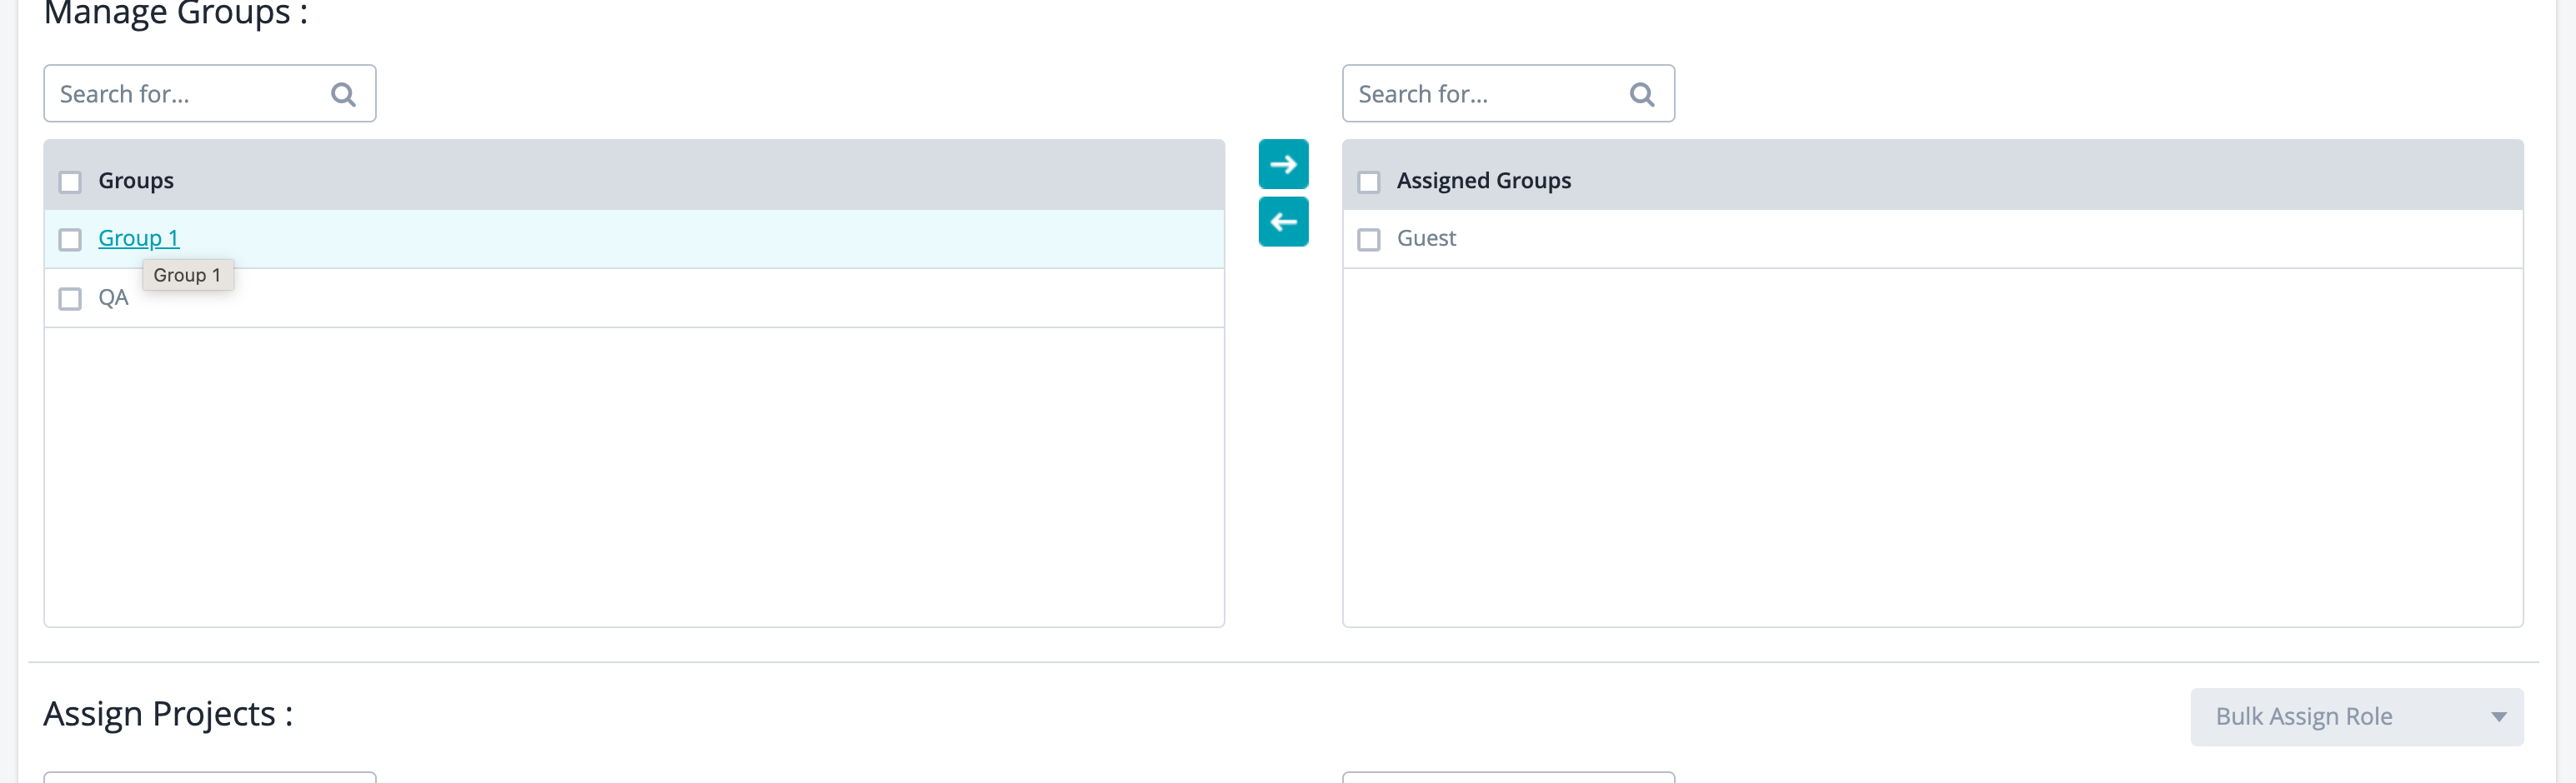Click the Assigned Groups column header label
Image resolution: width=2576 pixels, height=783 pixels.
pos(1483,181)
